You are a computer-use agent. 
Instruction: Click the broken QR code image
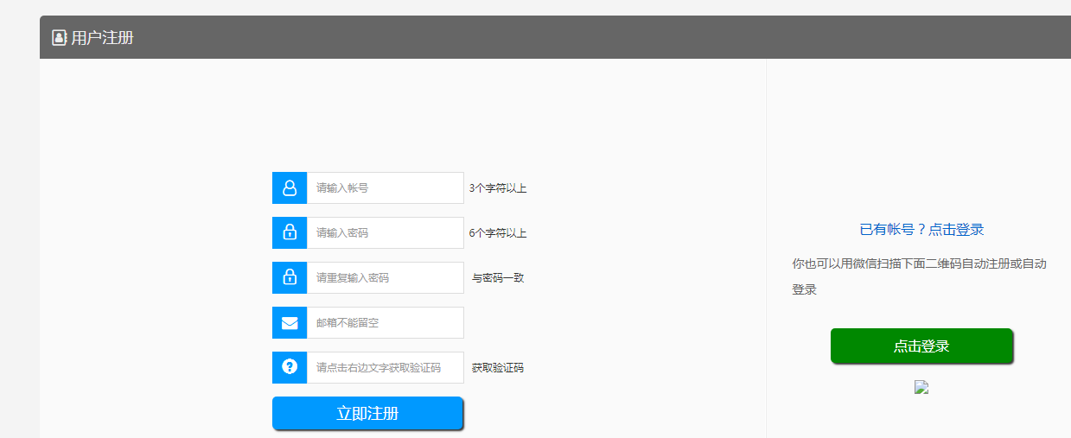[x=921, y=388]
